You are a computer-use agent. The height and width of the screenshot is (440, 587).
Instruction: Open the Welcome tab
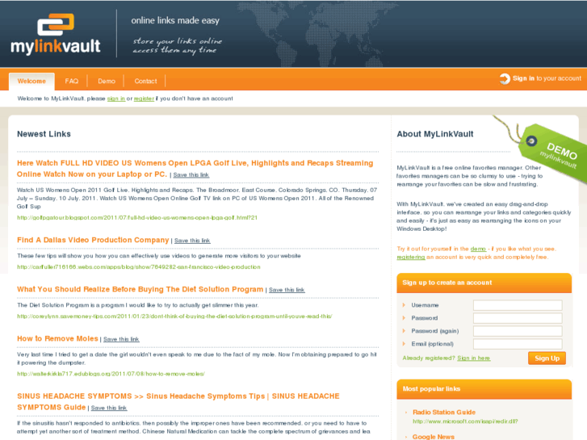click(x=31, y=82)
